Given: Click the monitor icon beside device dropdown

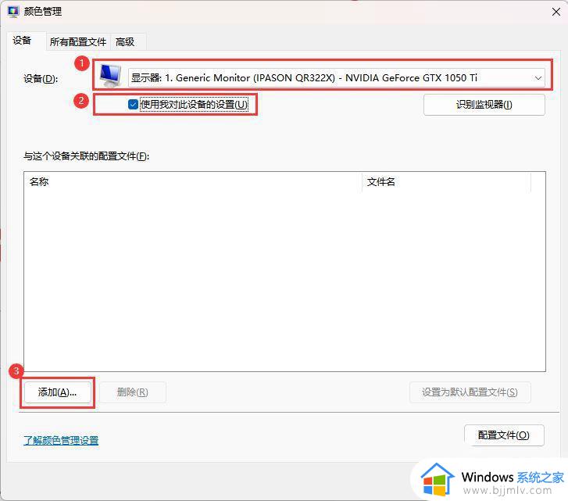Looking at the screenshot, I should point(110,75).
